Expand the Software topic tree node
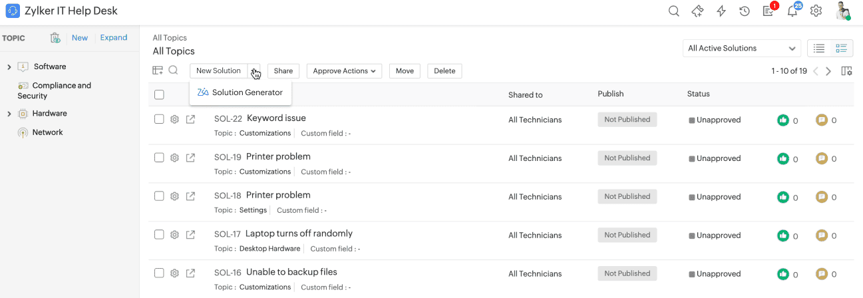This screenshot has width=863, height=298. [x=9, y=67]
